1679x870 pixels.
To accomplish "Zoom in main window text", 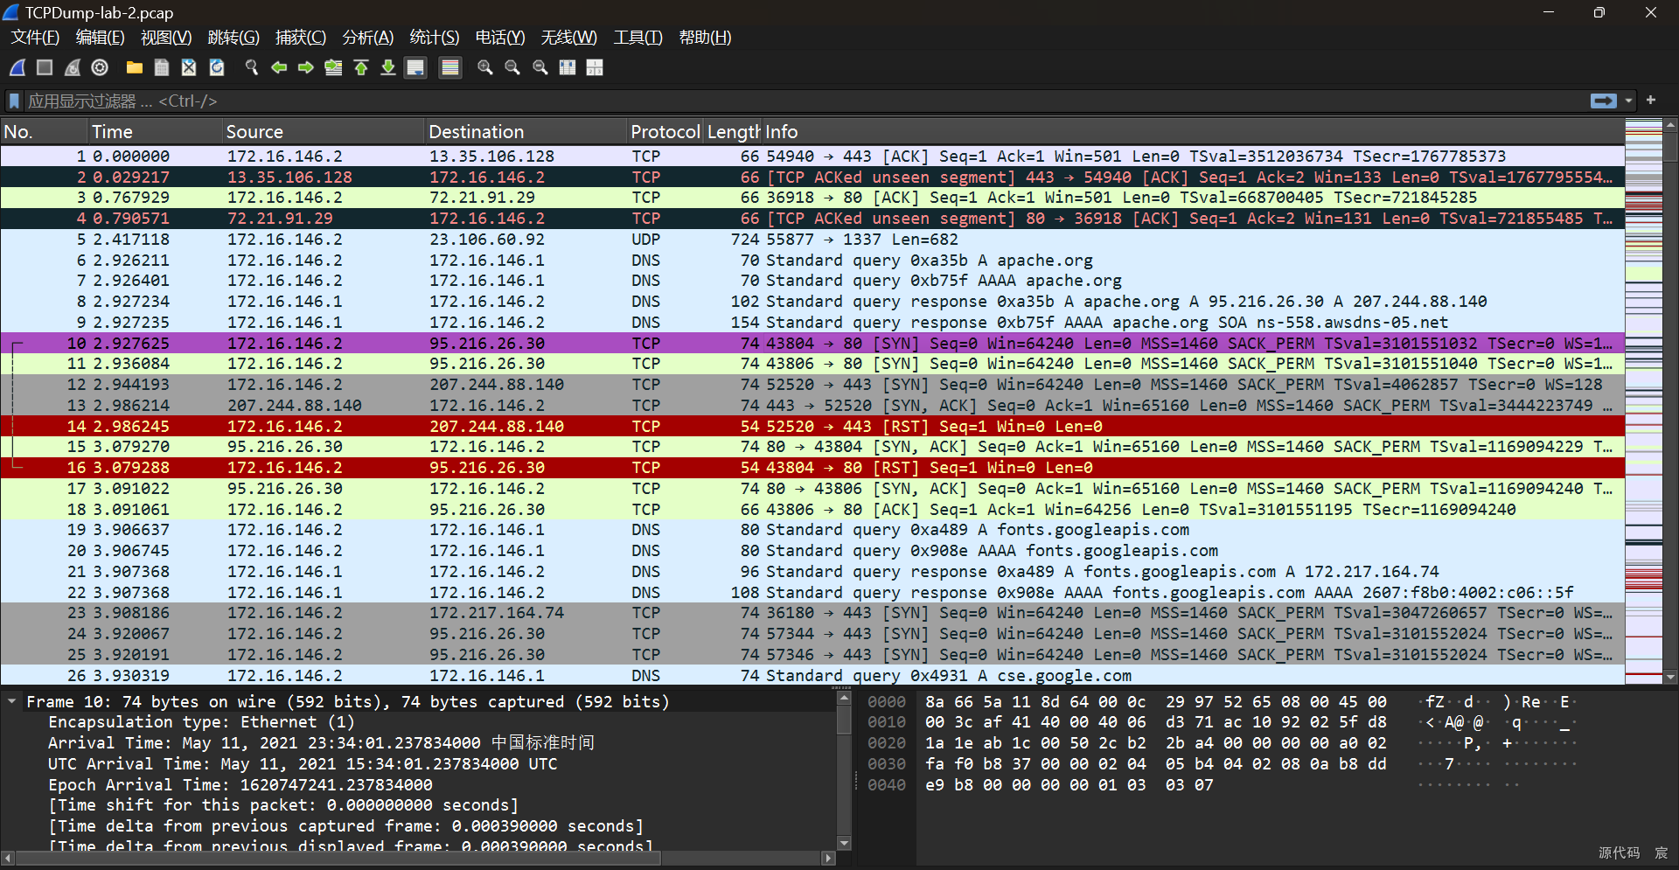I will click(x=485, y=67).
